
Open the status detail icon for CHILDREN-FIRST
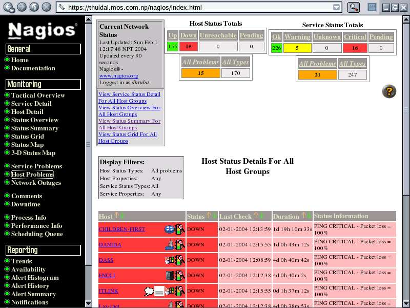pos(180,229)
